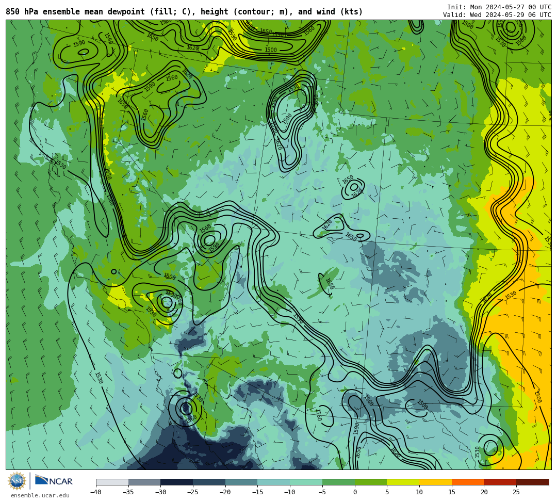Select the chart title about 850 hPa dewpoint
This screenshot has width=557, height=502.
[x=184, y=12]
